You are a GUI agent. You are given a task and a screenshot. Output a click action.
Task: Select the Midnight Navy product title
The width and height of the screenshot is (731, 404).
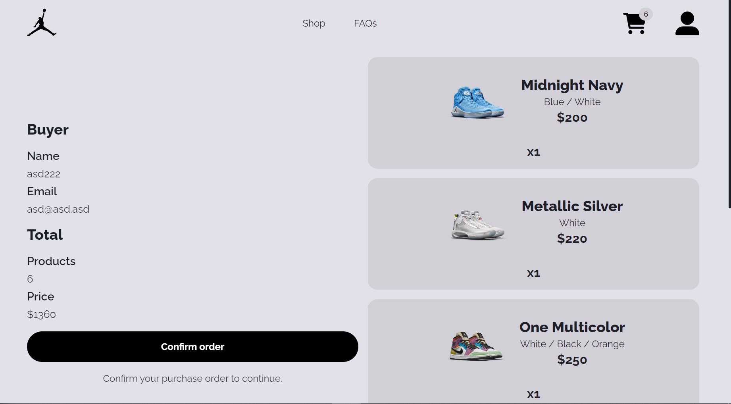pyautogui.click(x=572, y=85)
